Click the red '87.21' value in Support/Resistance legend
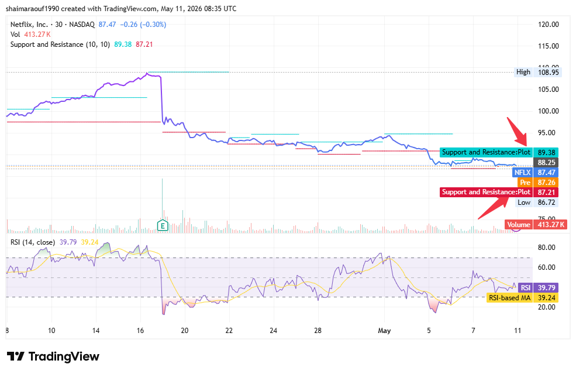The width and height of the screenshot is (576, 374). click(x=144, y=44)
